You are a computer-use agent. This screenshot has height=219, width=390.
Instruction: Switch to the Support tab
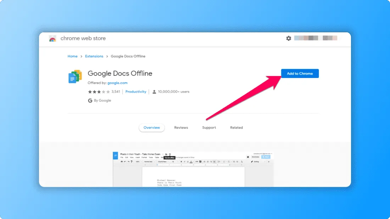209,128
